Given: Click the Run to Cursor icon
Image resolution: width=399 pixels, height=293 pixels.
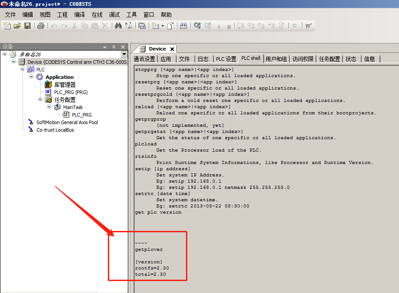Looking at the screenshot, I should (x=272, y=26).
